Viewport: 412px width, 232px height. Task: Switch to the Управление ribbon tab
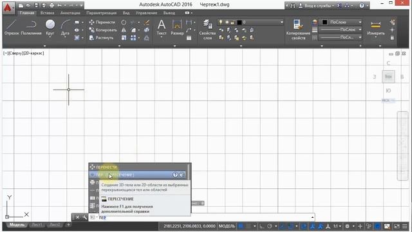point(146,13)
